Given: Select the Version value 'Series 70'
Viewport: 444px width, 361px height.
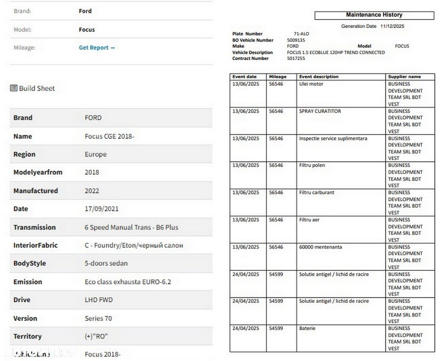Looking at the screenshot, I should pos(98,318).
